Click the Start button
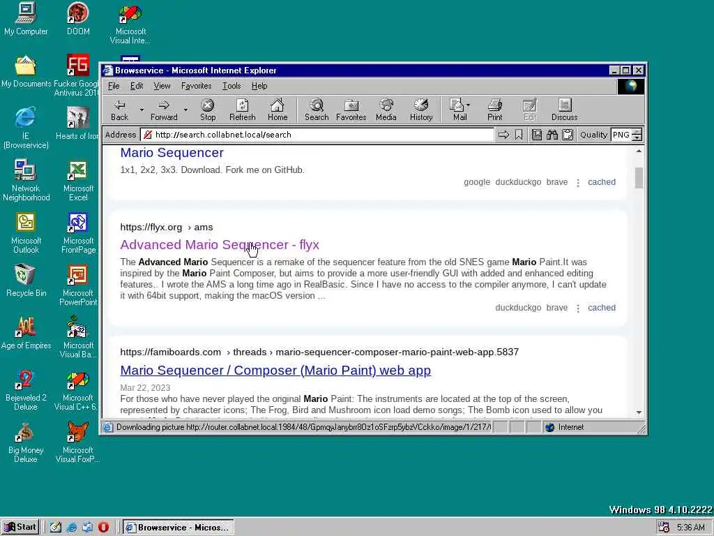 pyautogui.click(x=20, y=528)
